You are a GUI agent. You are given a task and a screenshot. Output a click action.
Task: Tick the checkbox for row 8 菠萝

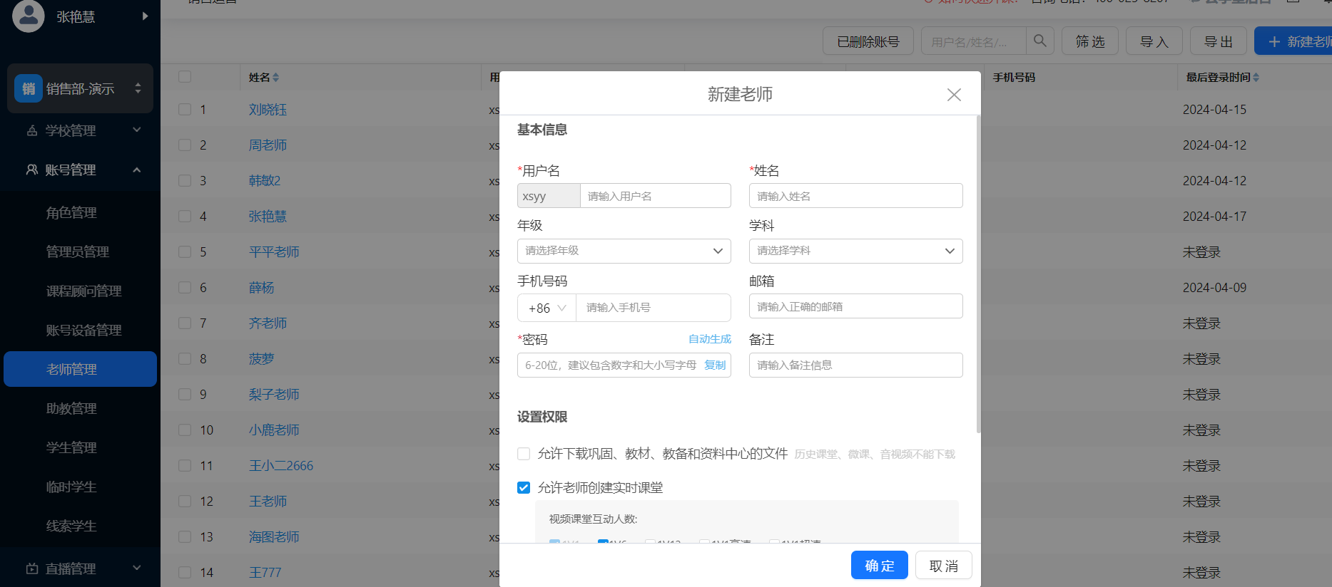coord(185,359)
